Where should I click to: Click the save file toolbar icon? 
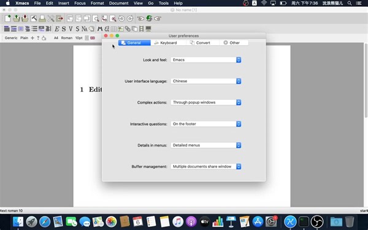pos(25,18)
